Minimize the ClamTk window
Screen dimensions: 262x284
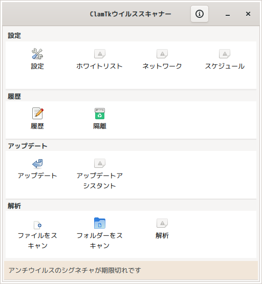point(228,14)
